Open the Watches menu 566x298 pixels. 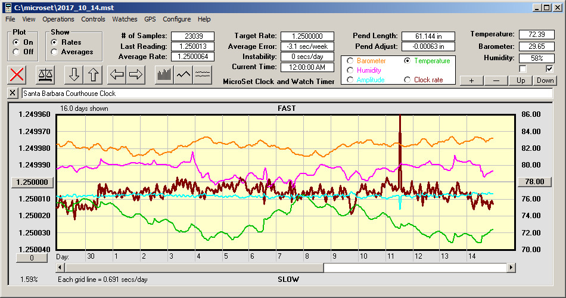[x=125, y=19]
